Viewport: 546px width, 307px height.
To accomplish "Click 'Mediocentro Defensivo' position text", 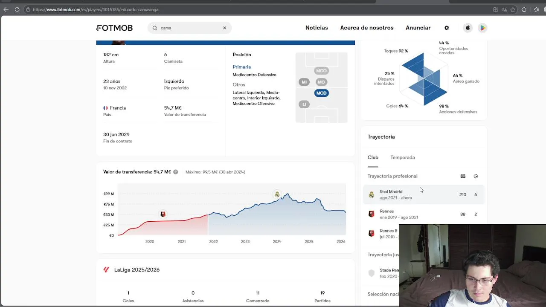I will click(254, 75).
